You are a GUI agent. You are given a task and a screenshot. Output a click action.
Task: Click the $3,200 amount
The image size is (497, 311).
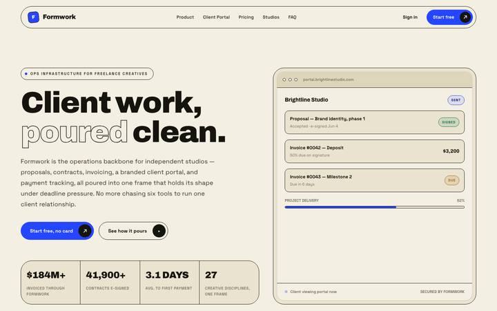tap(451, 151)
